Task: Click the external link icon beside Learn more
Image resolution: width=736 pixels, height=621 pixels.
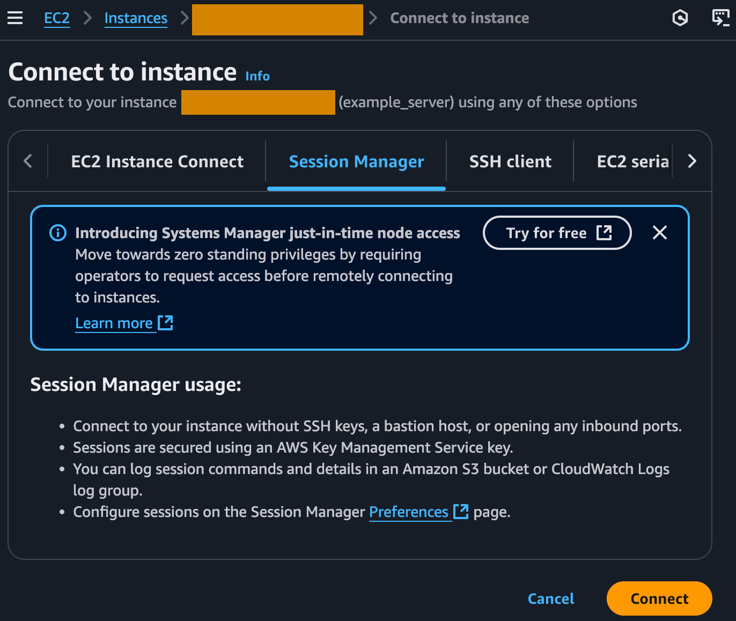Action: pyautogui.click(x=166, y=323)
